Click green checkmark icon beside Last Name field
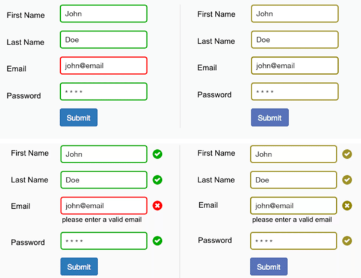Image resolution: width=361 pixels, height=278 pixels. (158, 180)
